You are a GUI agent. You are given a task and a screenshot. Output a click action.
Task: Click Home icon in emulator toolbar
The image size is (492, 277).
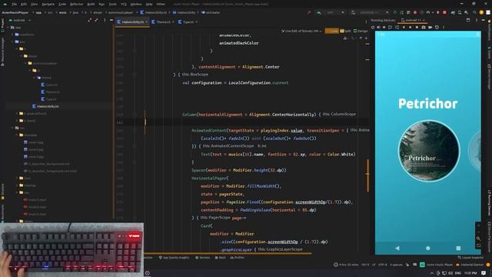pyautogui.click(x=410, y=28)
